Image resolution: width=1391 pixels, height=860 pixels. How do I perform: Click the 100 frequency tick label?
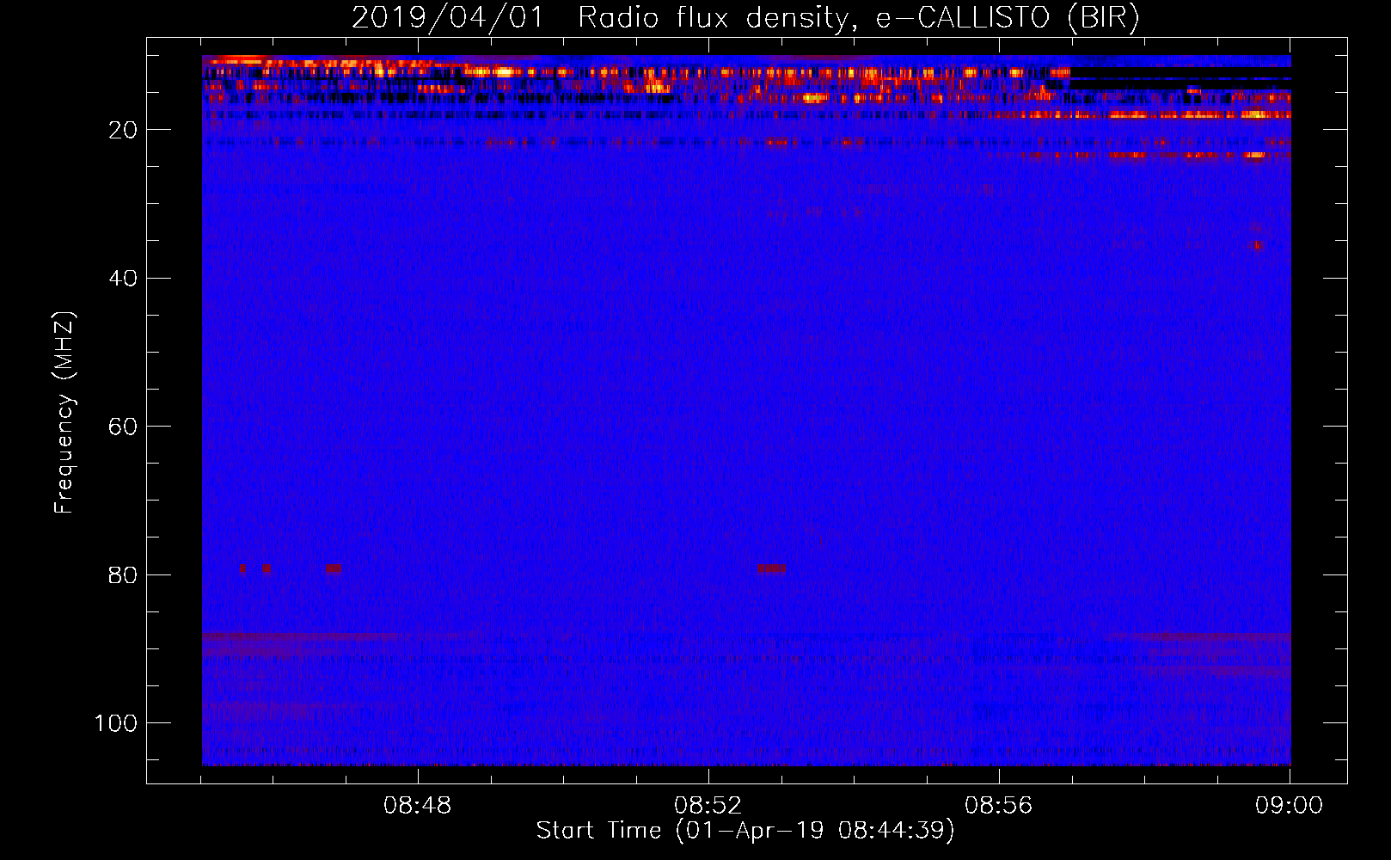tap(116, 723)
